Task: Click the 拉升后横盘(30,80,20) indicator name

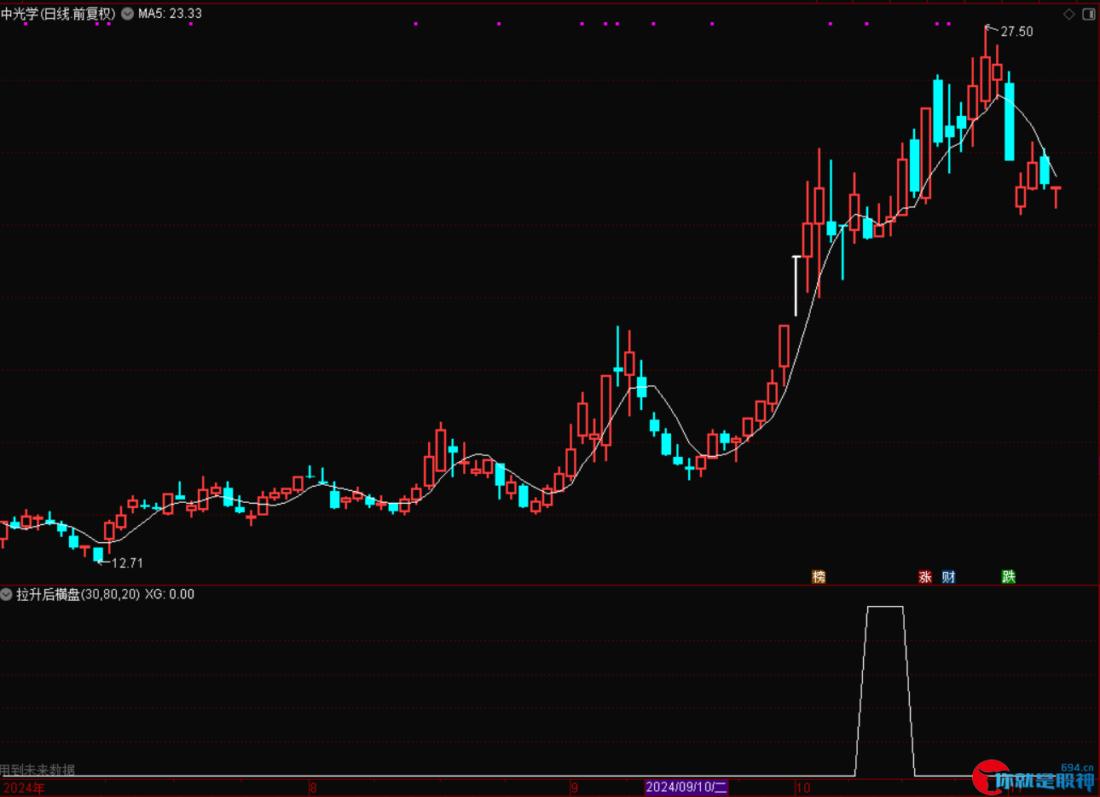Action: (78, 594)
